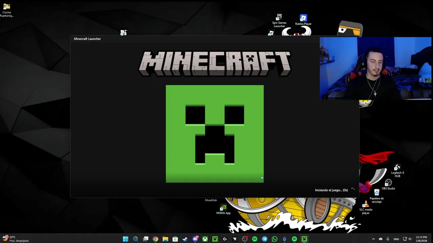The height and width of the screenshot is (243, 433).
Task: Select the Papelera de reciclaje icon
Action: point(377,196)
